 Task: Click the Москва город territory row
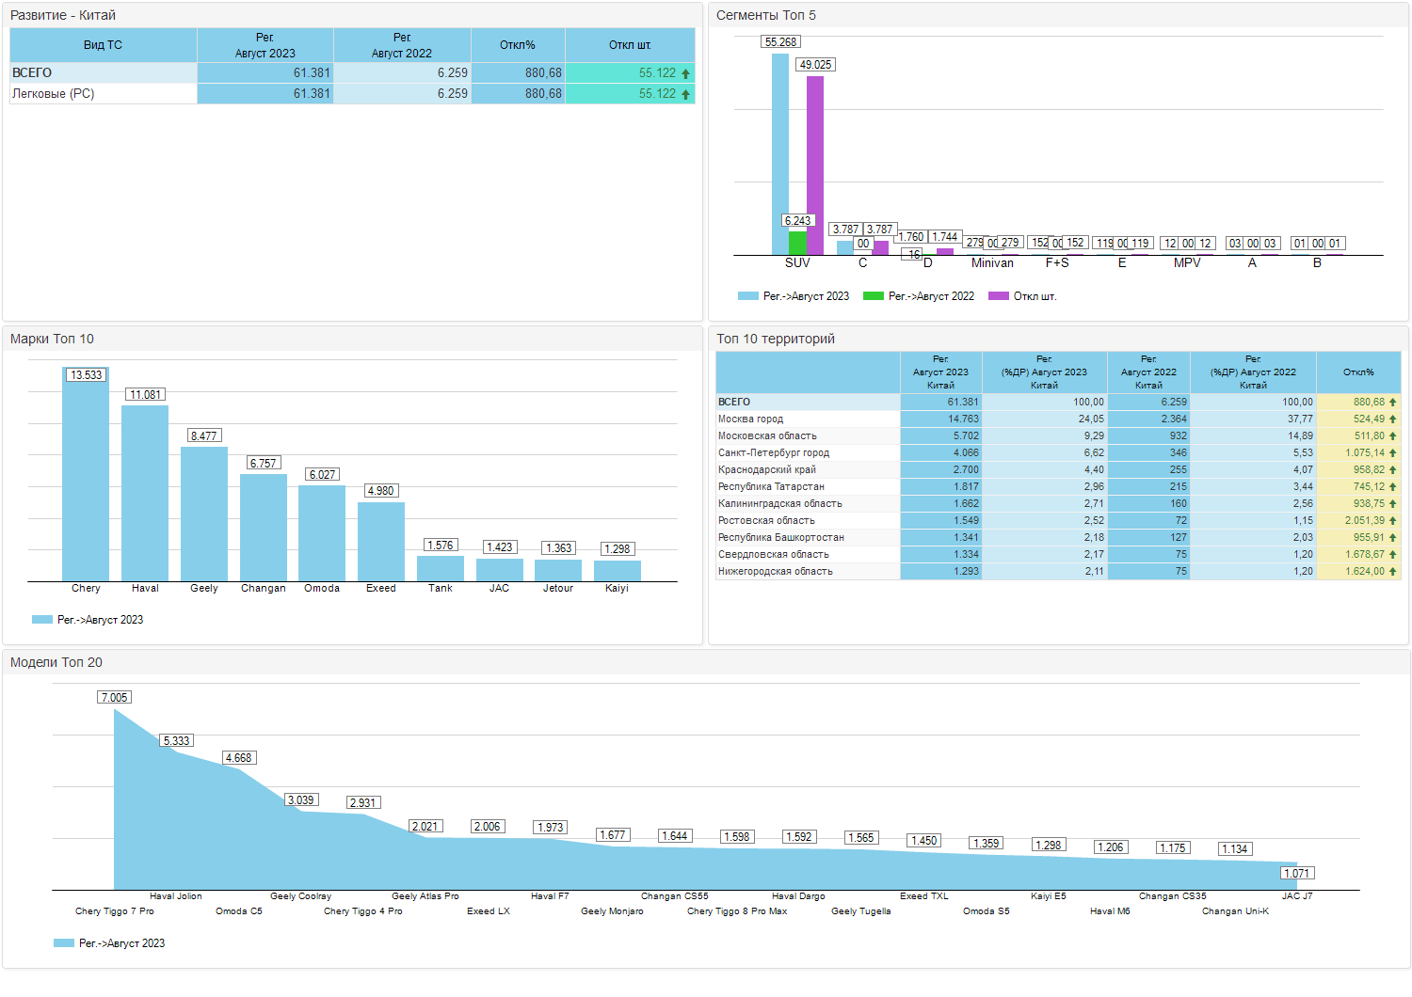[1058, 419]
